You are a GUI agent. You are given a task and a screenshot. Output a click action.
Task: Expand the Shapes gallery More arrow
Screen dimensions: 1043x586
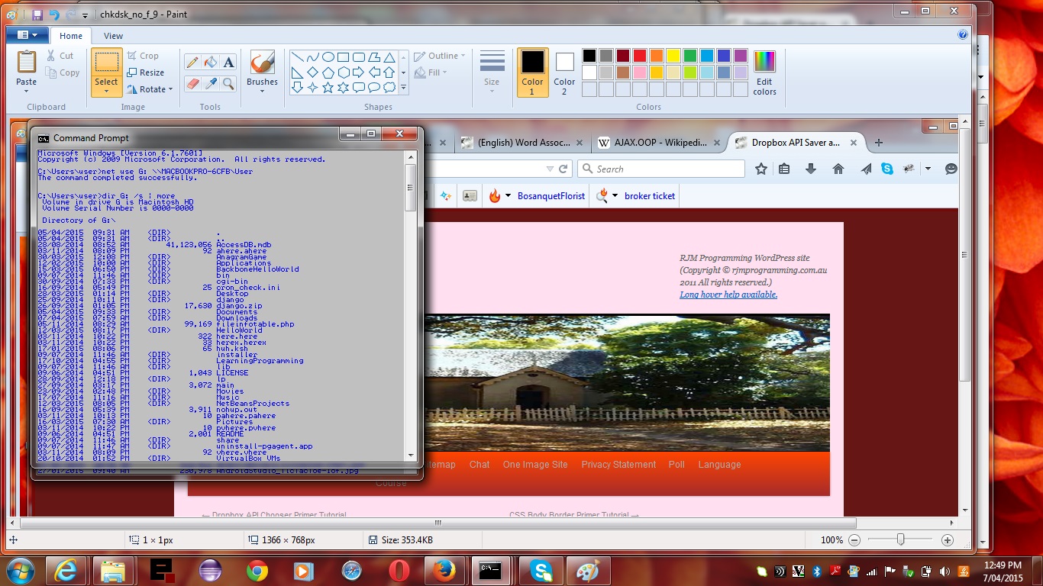404,89
